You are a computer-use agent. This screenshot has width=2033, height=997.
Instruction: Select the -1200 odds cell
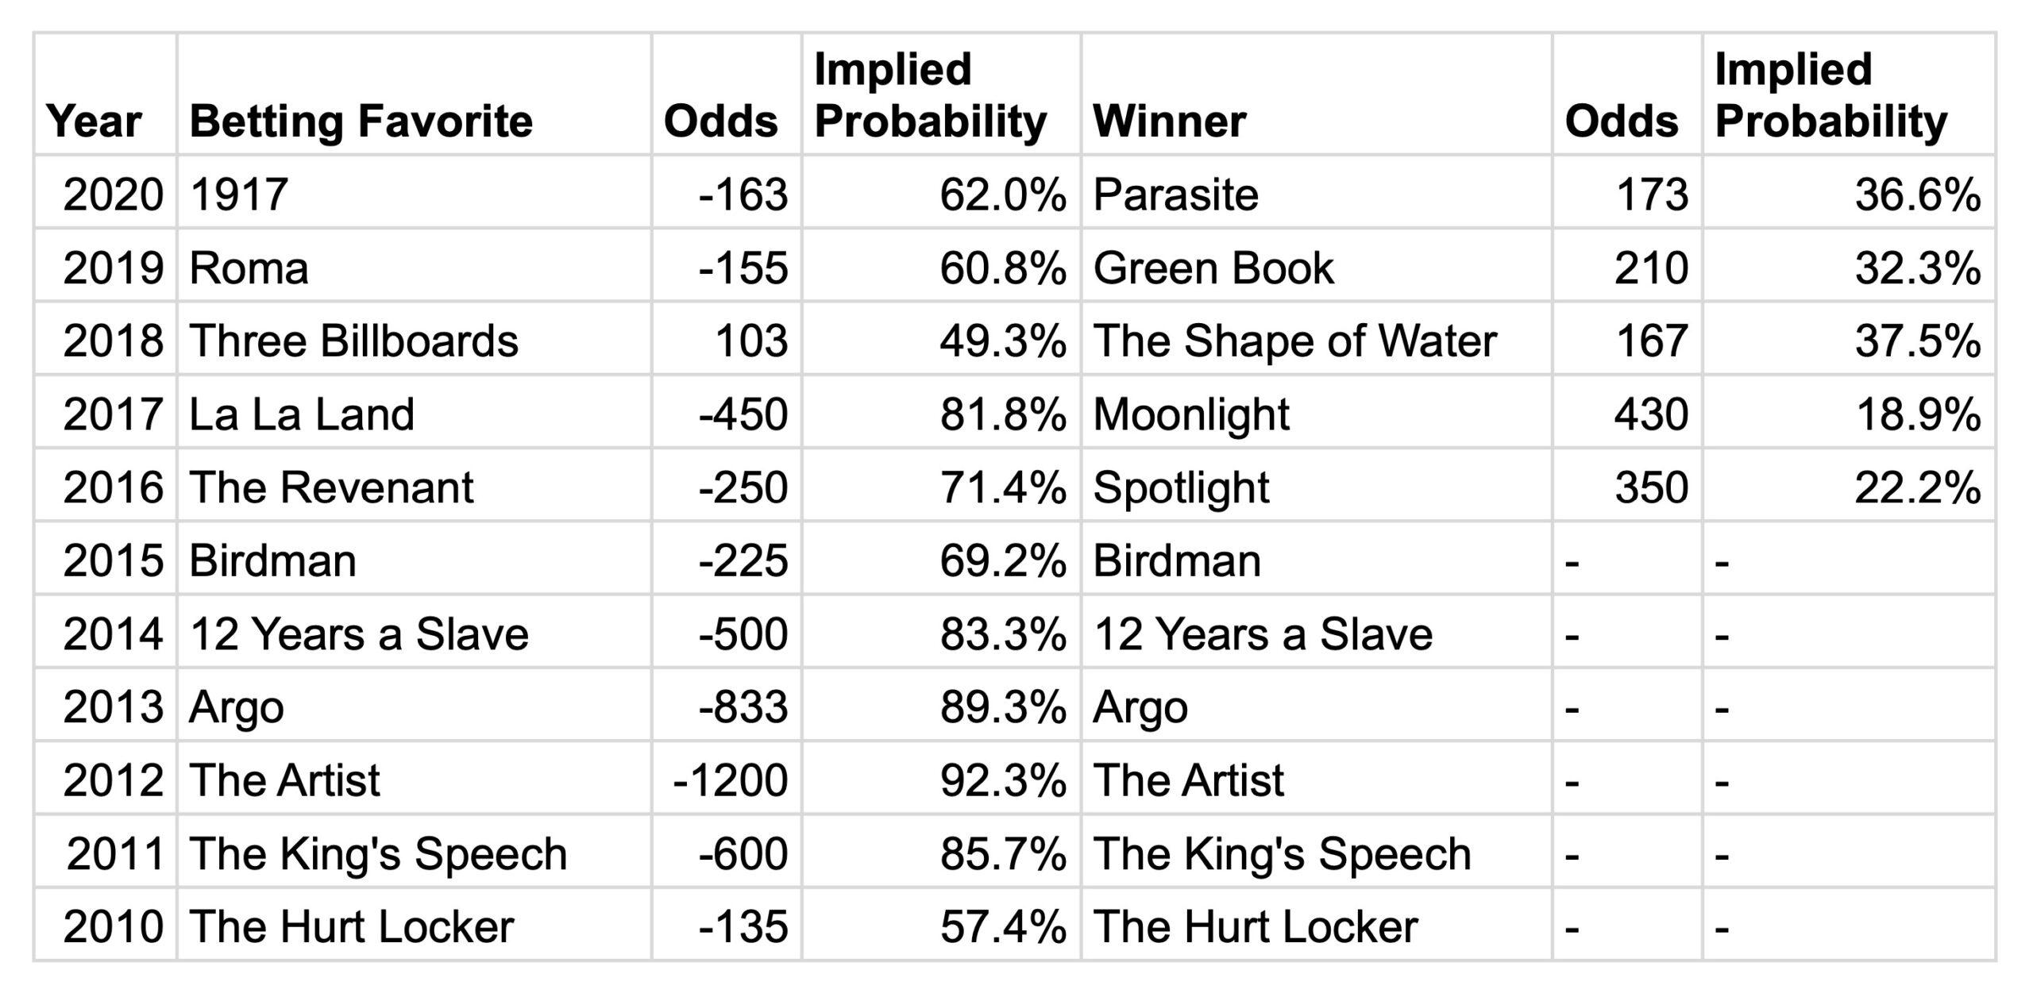pyautogui.click(x=730, y=780)
